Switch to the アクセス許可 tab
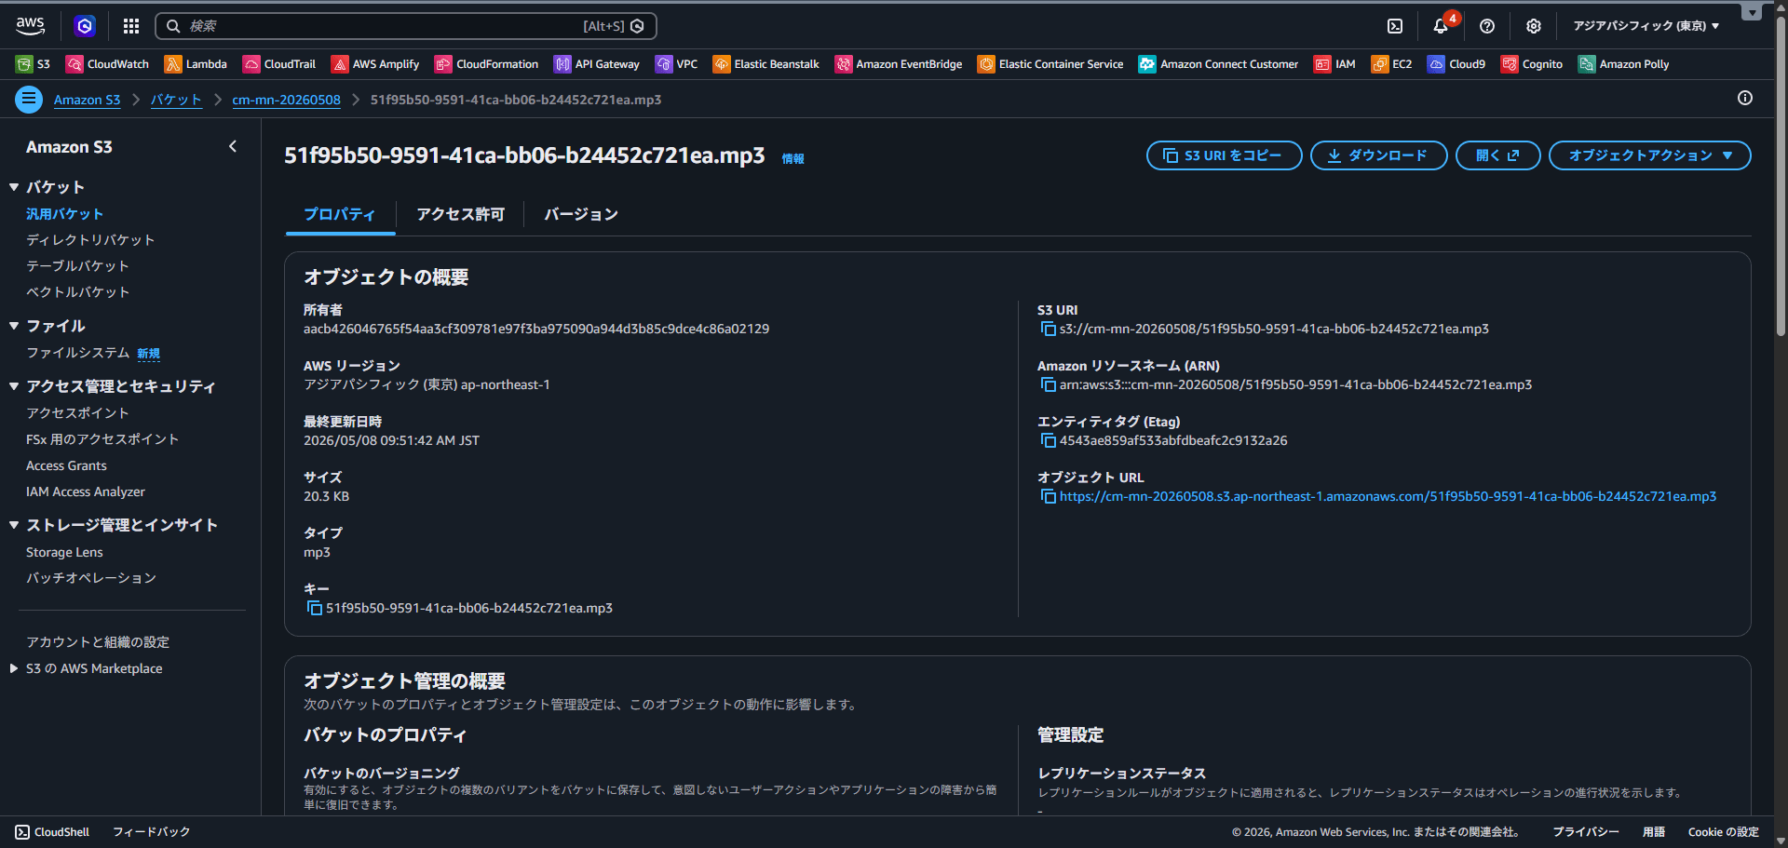This screenshot has width=1788, height=848. (460, 214)
